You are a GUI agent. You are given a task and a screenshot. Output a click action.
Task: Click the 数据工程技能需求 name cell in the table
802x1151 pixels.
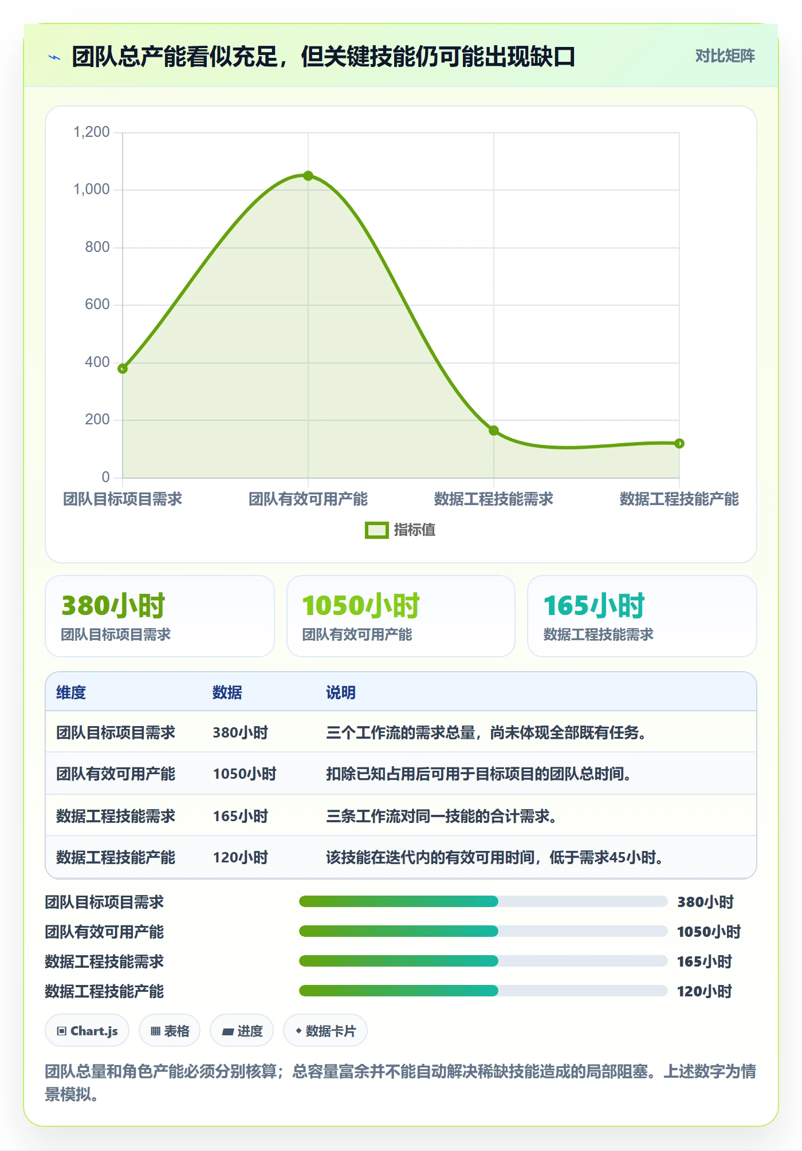(x=116, y=816)
